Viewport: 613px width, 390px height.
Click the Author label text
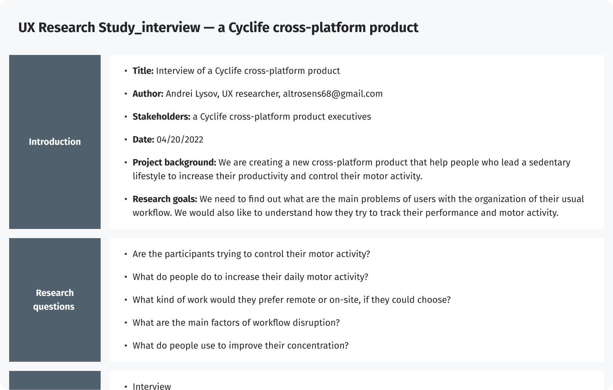pos(148,94)
